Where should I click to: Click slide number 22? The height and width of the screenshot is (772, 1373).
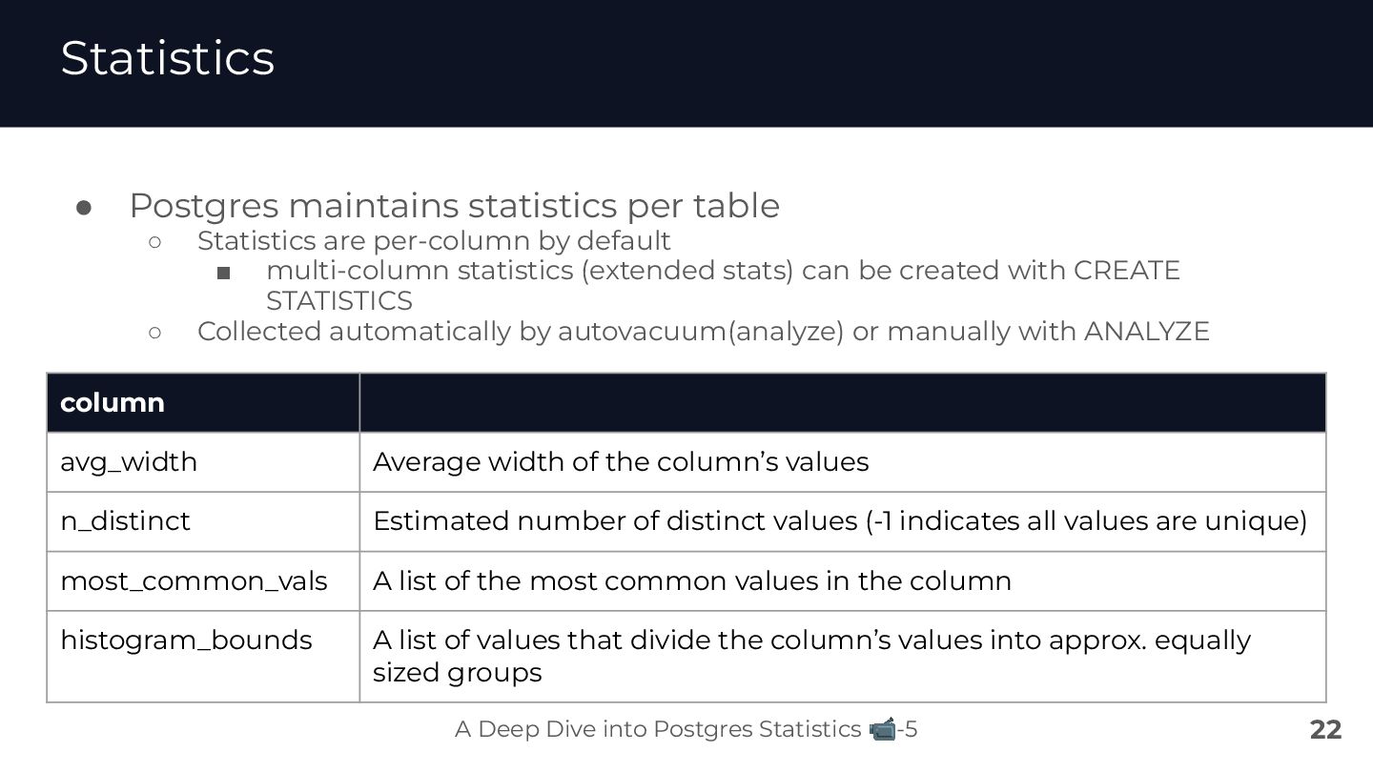point(1325,730)
